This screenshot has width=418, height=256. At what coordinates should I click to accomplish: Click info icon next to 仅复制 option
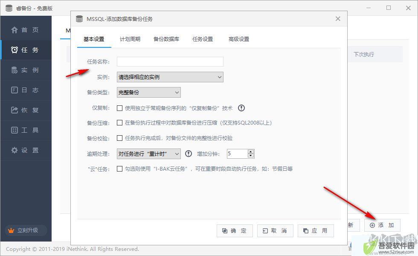[241, 108]
